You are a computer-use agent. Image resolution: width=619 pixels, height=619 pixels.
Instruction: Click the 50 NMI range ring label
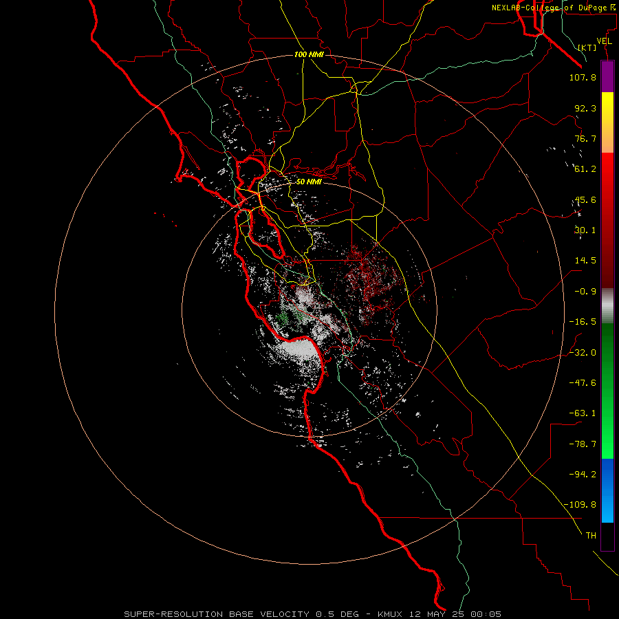tap(309, 182)
